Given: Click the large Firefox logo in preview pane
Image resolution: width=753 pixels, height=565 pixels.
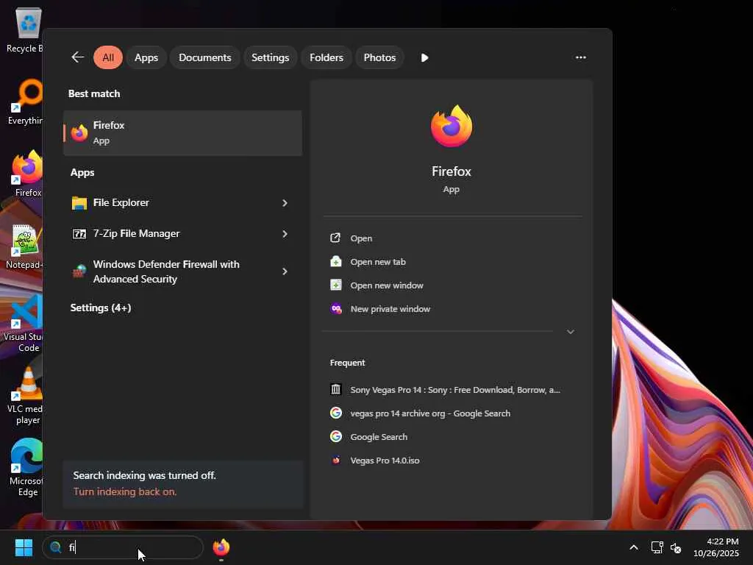Looking at the screenshot, I should click(x=452, y=126).
